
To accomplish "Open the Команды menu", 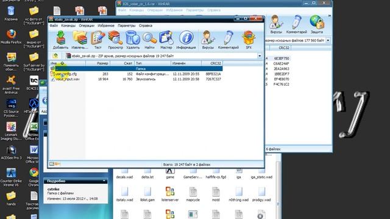I will [x=68, y=26].
